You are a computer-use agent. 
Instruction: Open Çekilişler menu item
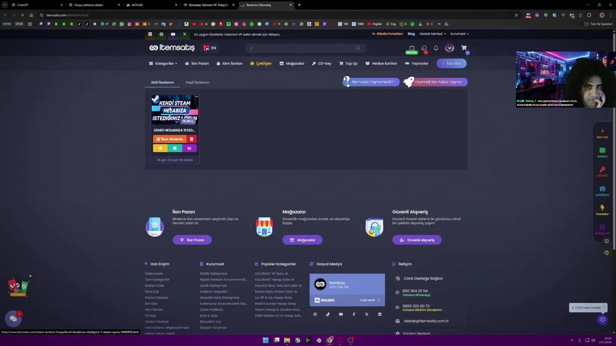261,63
